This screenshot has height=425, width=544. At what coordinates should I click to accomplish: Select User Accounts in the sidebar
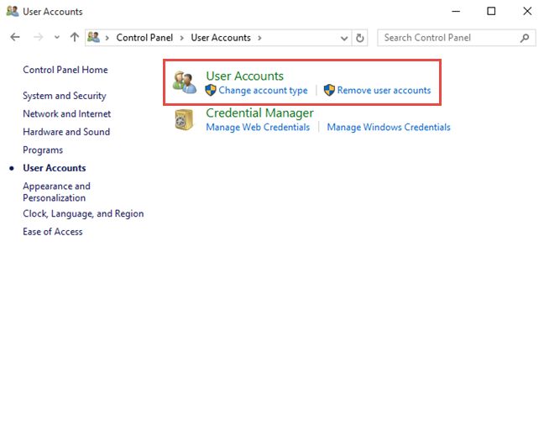54,168
